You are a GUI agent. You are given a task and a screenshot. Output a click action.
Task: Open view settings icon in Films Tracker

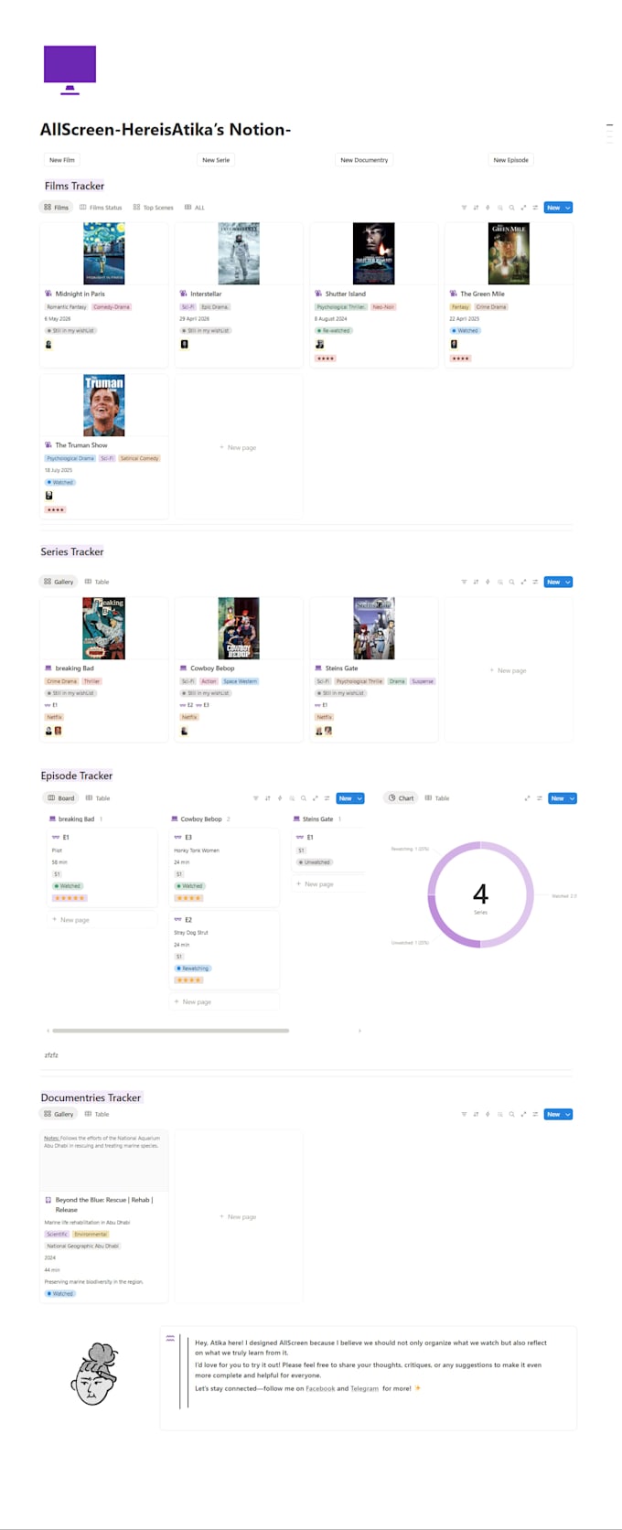point(535,208)
